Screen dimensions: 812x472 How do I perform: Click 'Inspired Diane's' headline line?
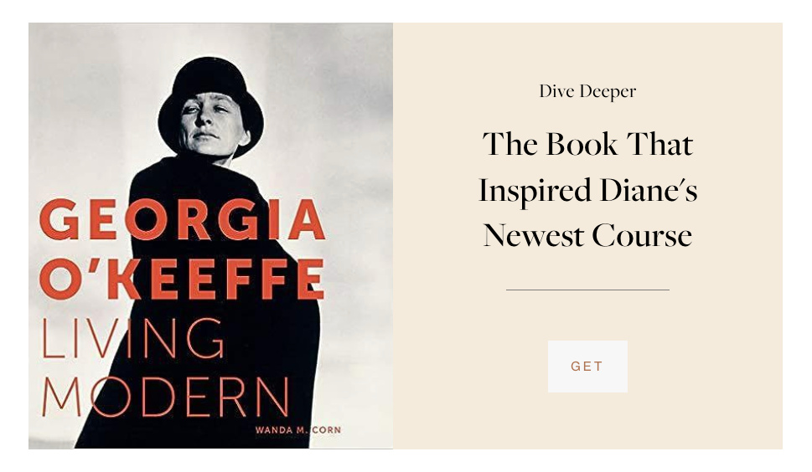(587, 191)
